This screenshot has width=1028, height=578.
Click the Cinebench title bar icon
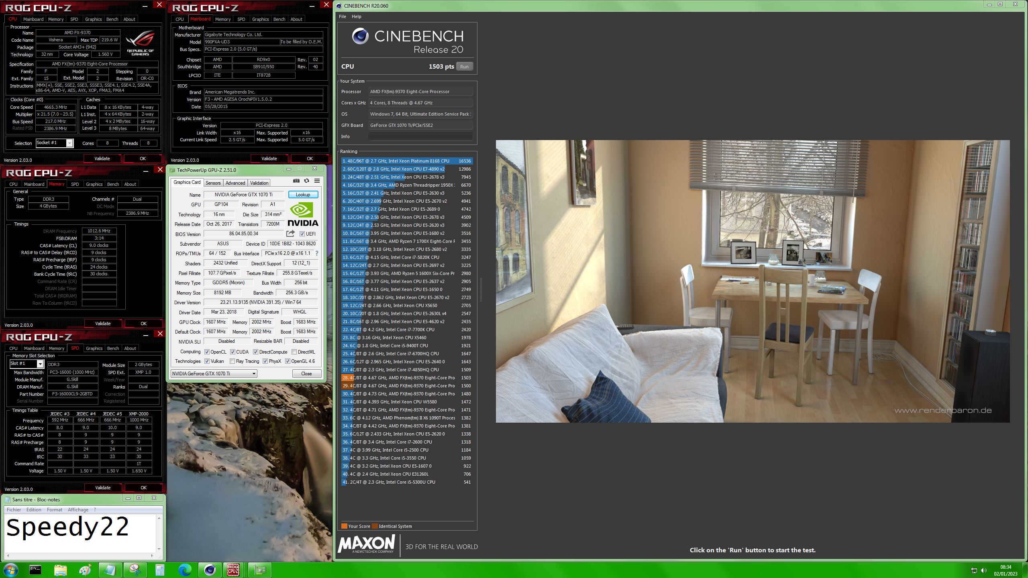(339, 6)
